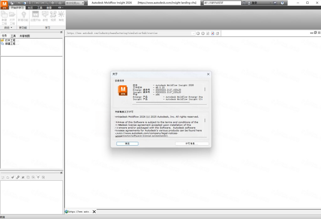This screenshot has height=219, width=321.
Task: Click the new layer icon in lower pane
Action: tap(3, 177)
